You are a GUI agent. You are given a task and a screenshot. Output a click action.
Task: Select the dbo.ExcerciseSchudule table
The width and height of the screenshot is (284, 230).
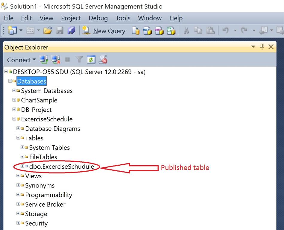click(x=62, y=167)
